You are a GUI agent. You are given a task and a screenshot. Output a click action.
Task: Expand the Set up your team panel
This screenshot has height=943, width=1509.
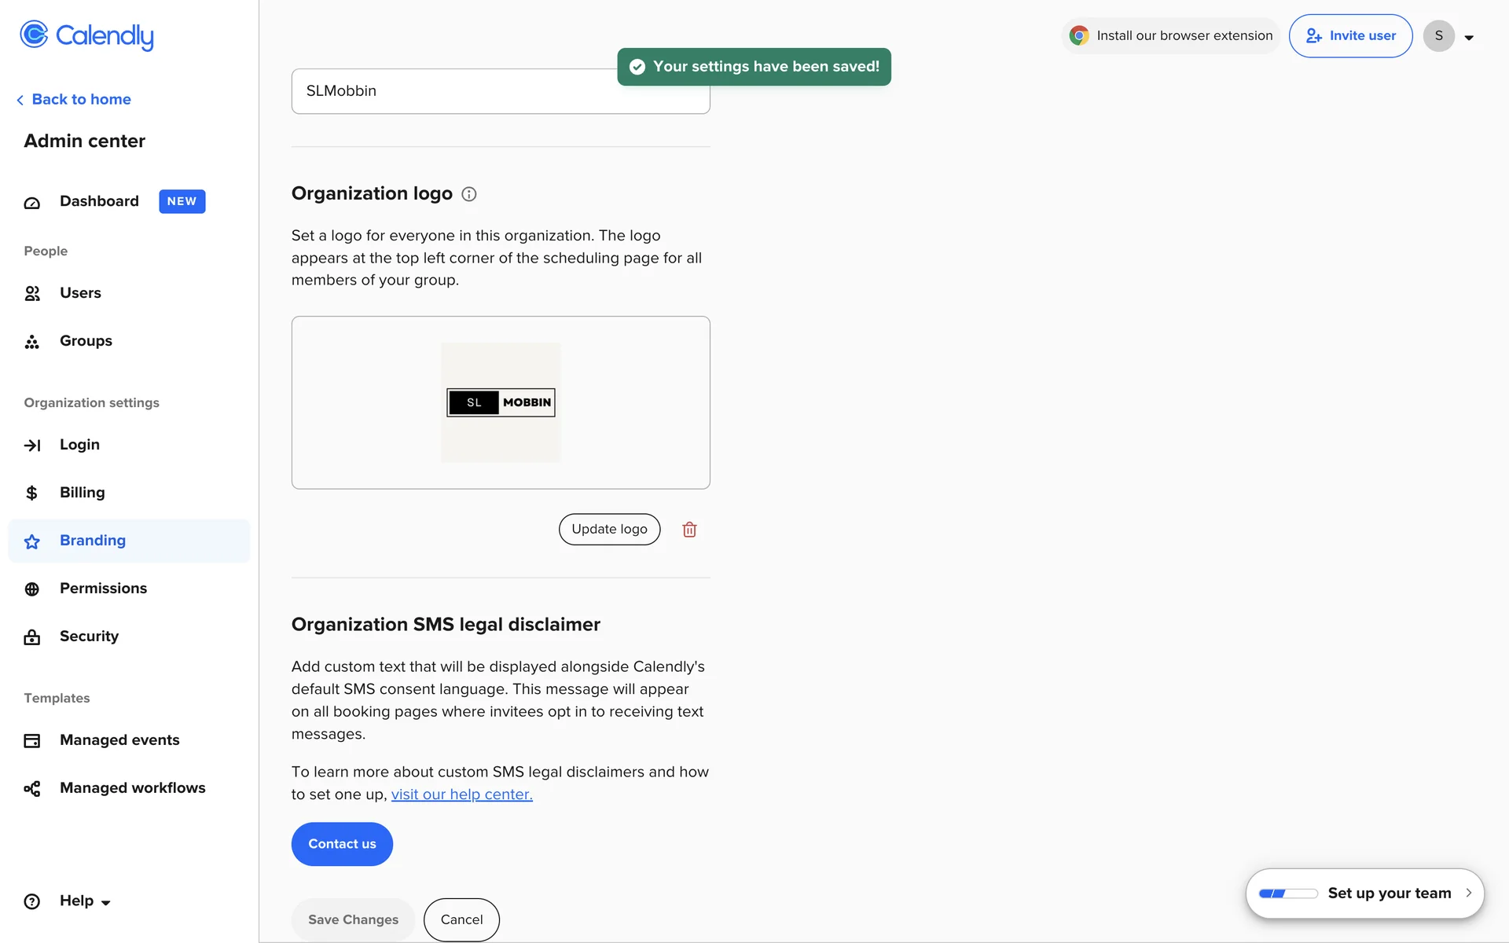[x=1467, y=893]
